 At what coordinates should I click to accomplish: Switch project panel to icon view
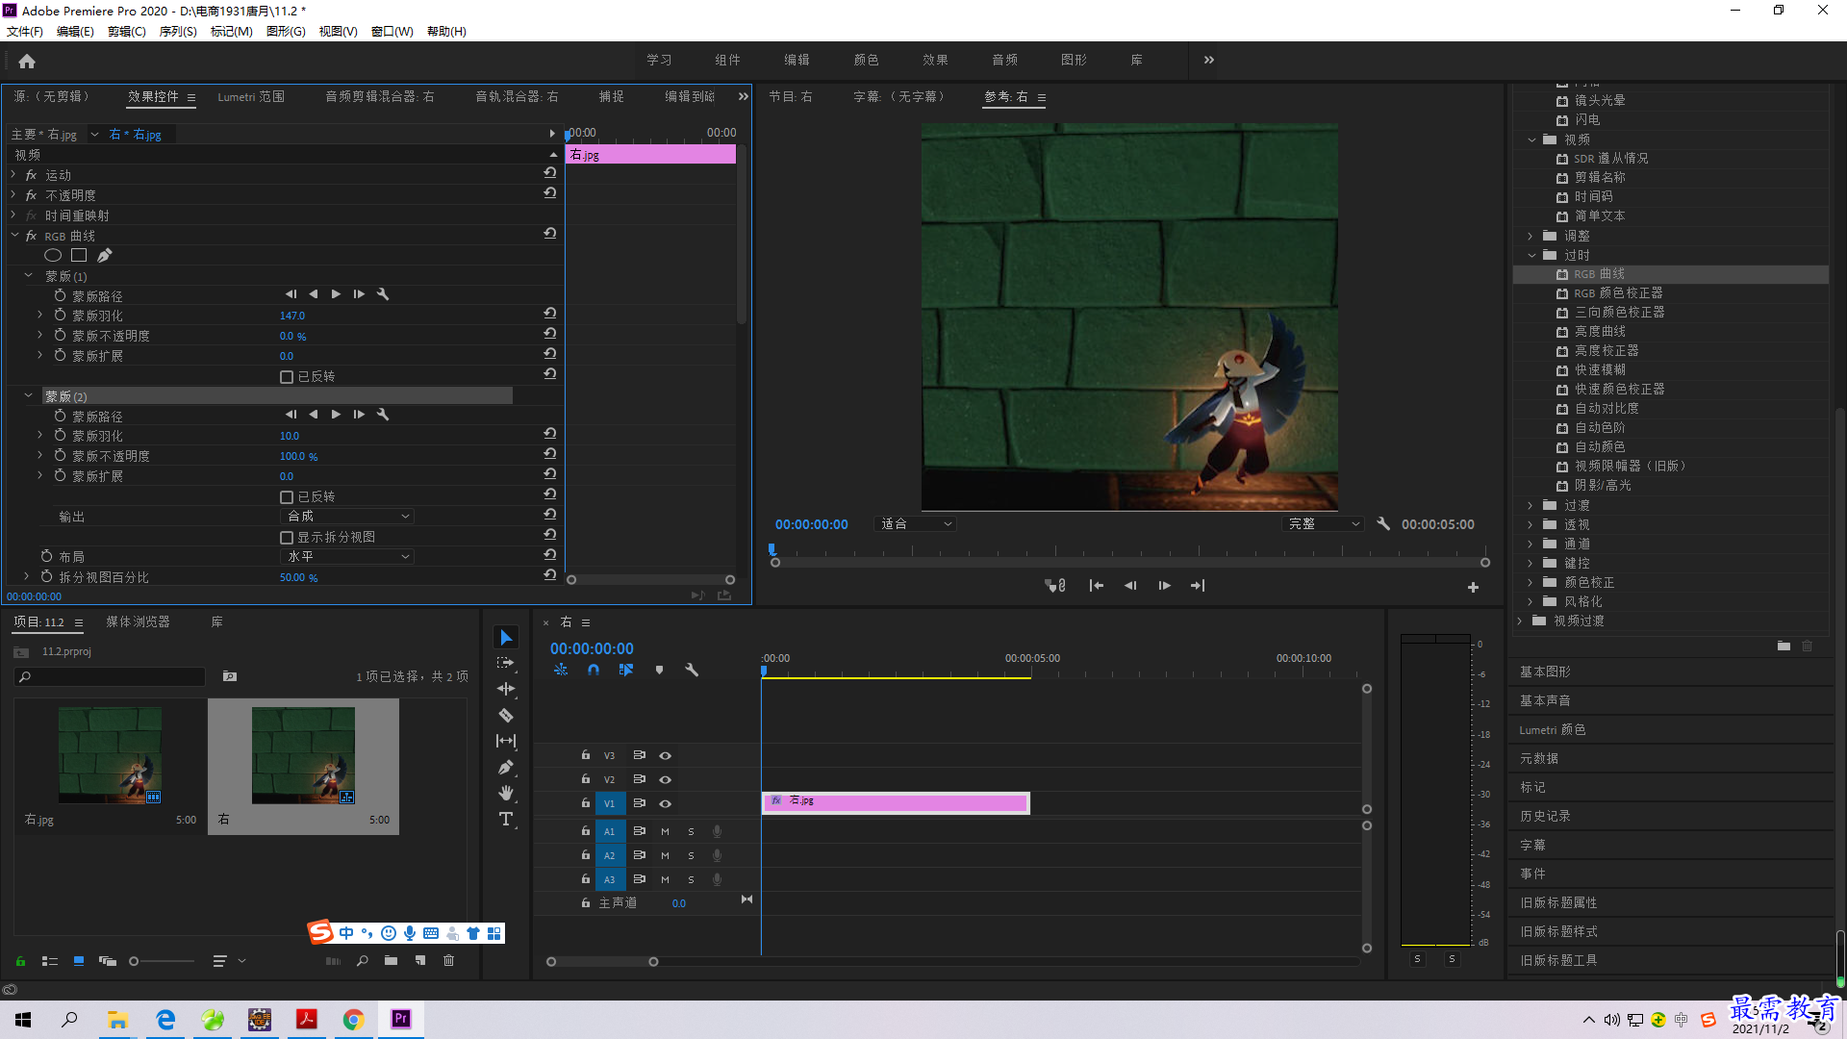[x=79, y=960]
